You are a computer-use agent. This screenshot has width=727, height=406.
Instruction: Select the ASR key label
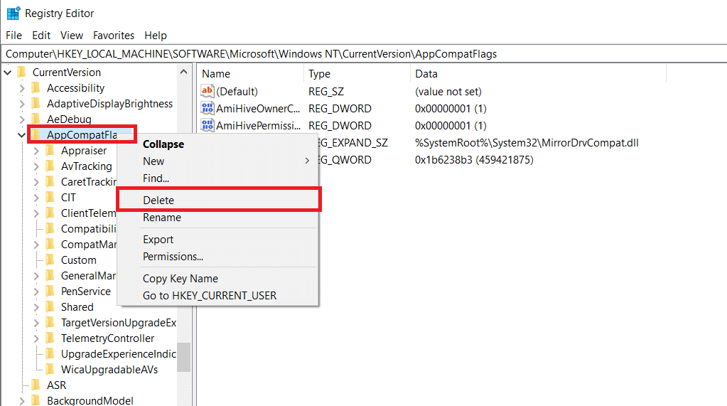(x=57, y=385)
